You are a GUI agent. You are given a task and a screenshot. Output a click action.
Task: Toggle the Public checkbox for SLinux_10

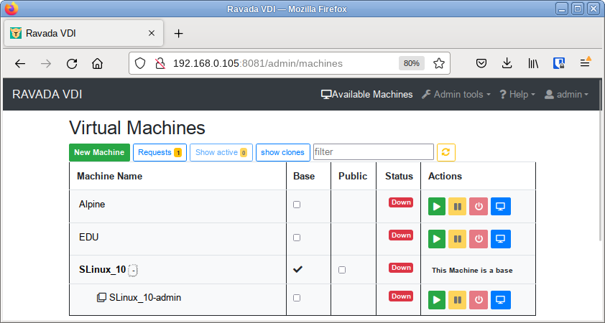pyautogui.click(x=342, y=270)
